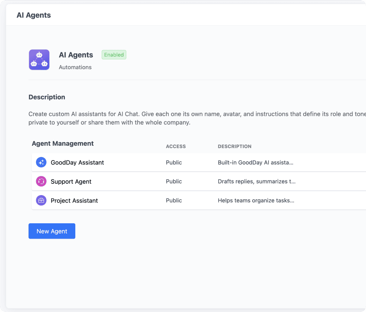The width and height of the screenshot is (366, 312).
Task: Click the GoodDay Assistant sparkle avatar icon
Action: (41, 162)
